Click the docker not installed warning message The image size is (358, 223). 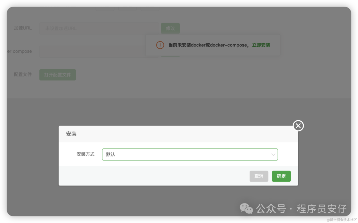click(209, 45)
